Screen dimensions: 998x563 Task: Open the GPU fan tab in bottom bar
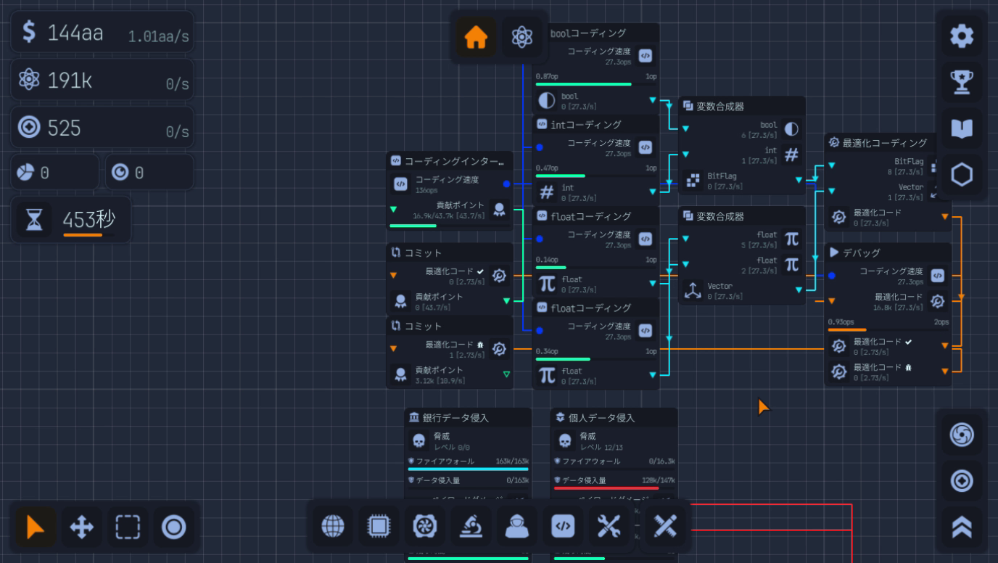(x=424, y=527)
